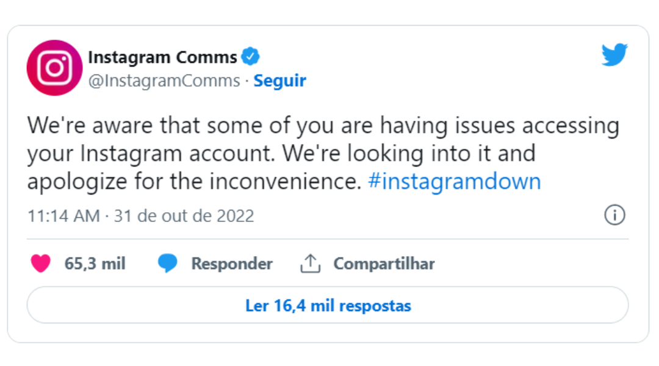Click the share arrow icon

[310, 264]
